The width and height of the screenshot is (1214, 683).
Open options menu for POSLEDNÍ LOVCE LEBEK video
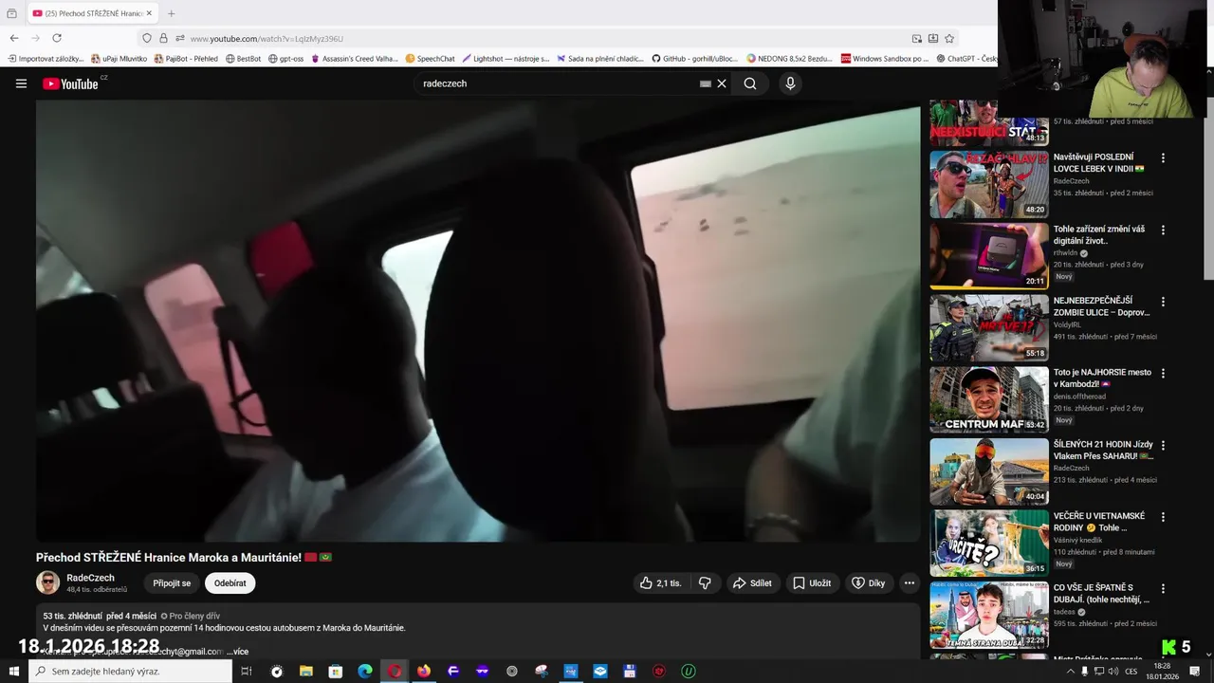[1163, 158]
